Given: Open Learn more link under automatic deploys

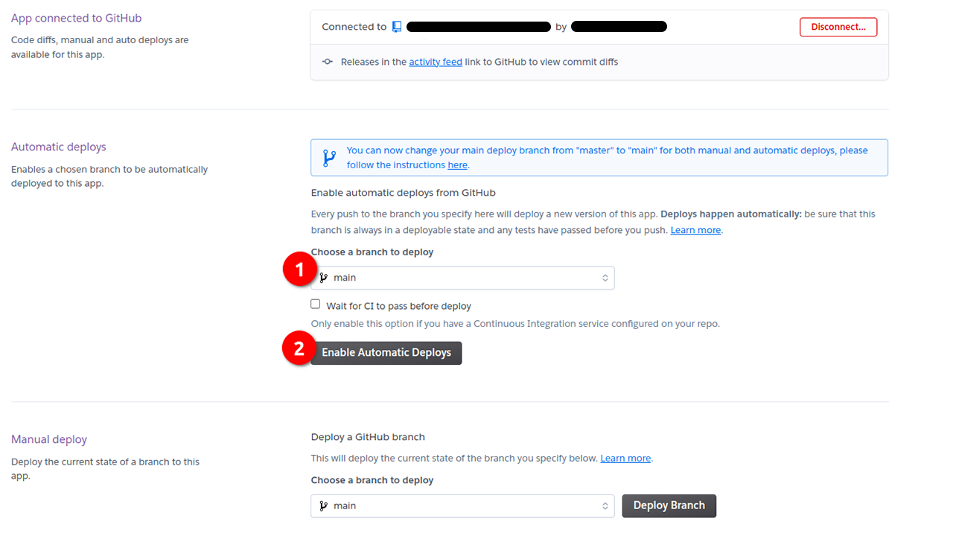Looking at the screenshot, I should tap(695, 230).
